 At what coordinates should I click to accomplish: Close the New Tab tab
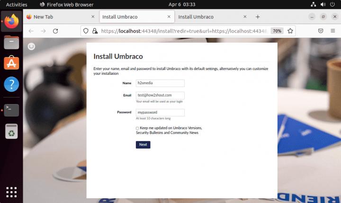pos(93,17)
